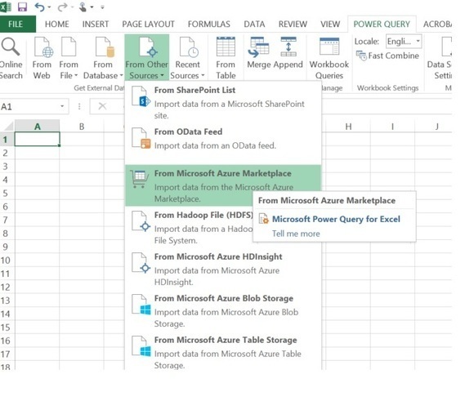The image size is (465, 410).
Task: Click Azure Table Storage Windows icon
Action: pos(141,346)
